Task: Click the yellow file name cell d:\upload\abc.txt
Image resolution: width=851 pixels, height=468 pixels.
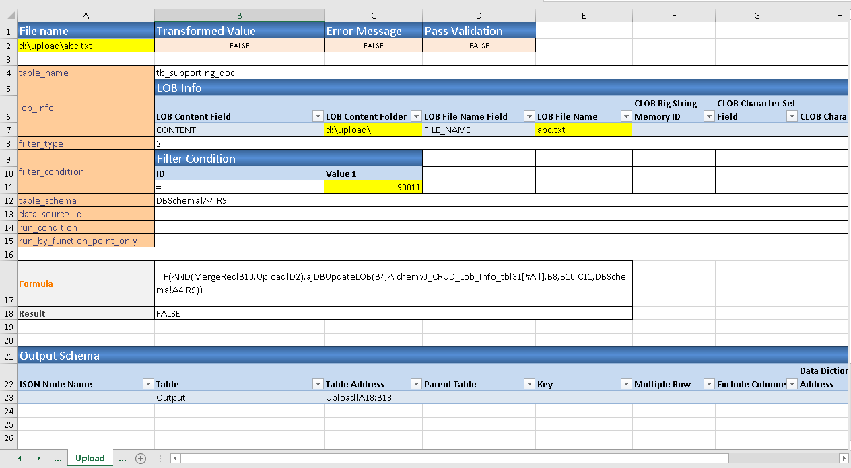Action: point(86,46)
